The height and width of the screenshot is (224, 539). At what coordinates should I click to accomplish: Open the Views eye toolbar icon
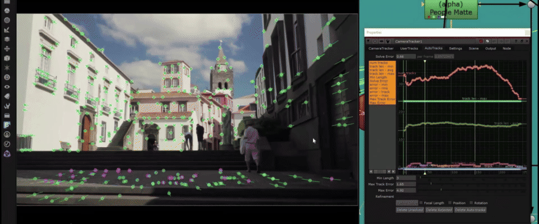click(7, 87)
